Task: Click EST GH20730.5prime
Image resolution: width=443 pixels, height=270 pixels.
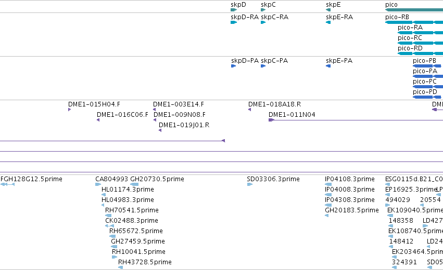Action: click(x=134, y=184)
